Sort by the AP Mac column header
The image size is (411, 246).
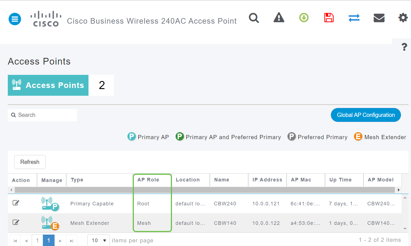(301, 180)
